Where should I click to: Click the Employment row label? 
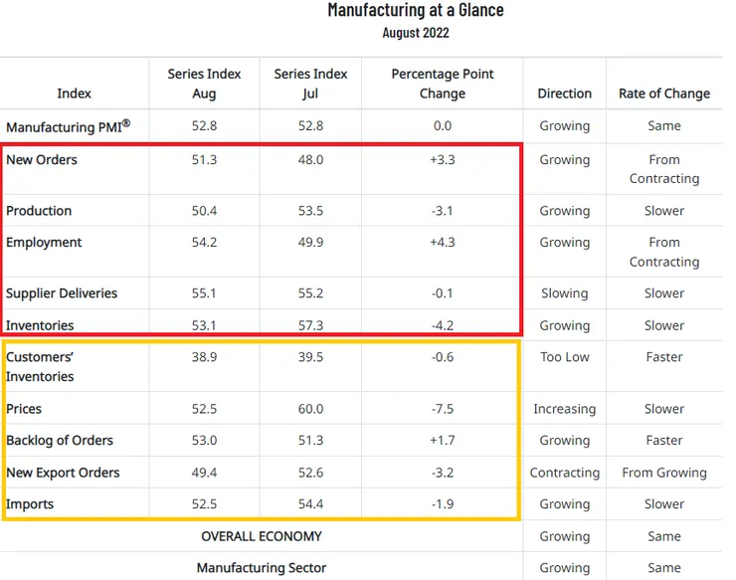click(x=44, y=243)
